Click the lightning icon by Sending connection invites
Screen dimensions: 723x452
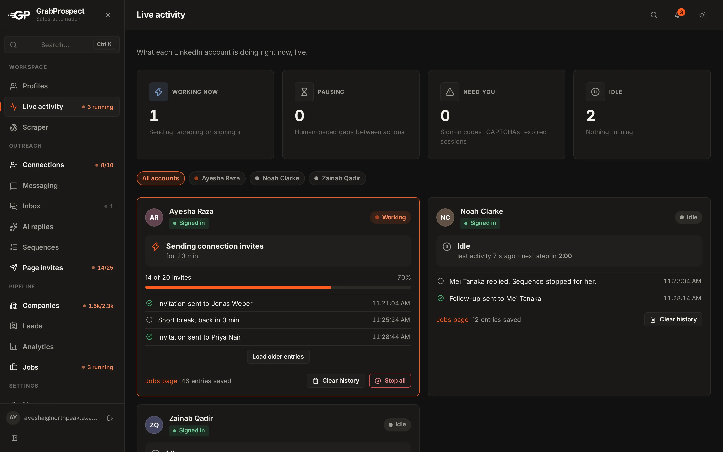(156, 247)
